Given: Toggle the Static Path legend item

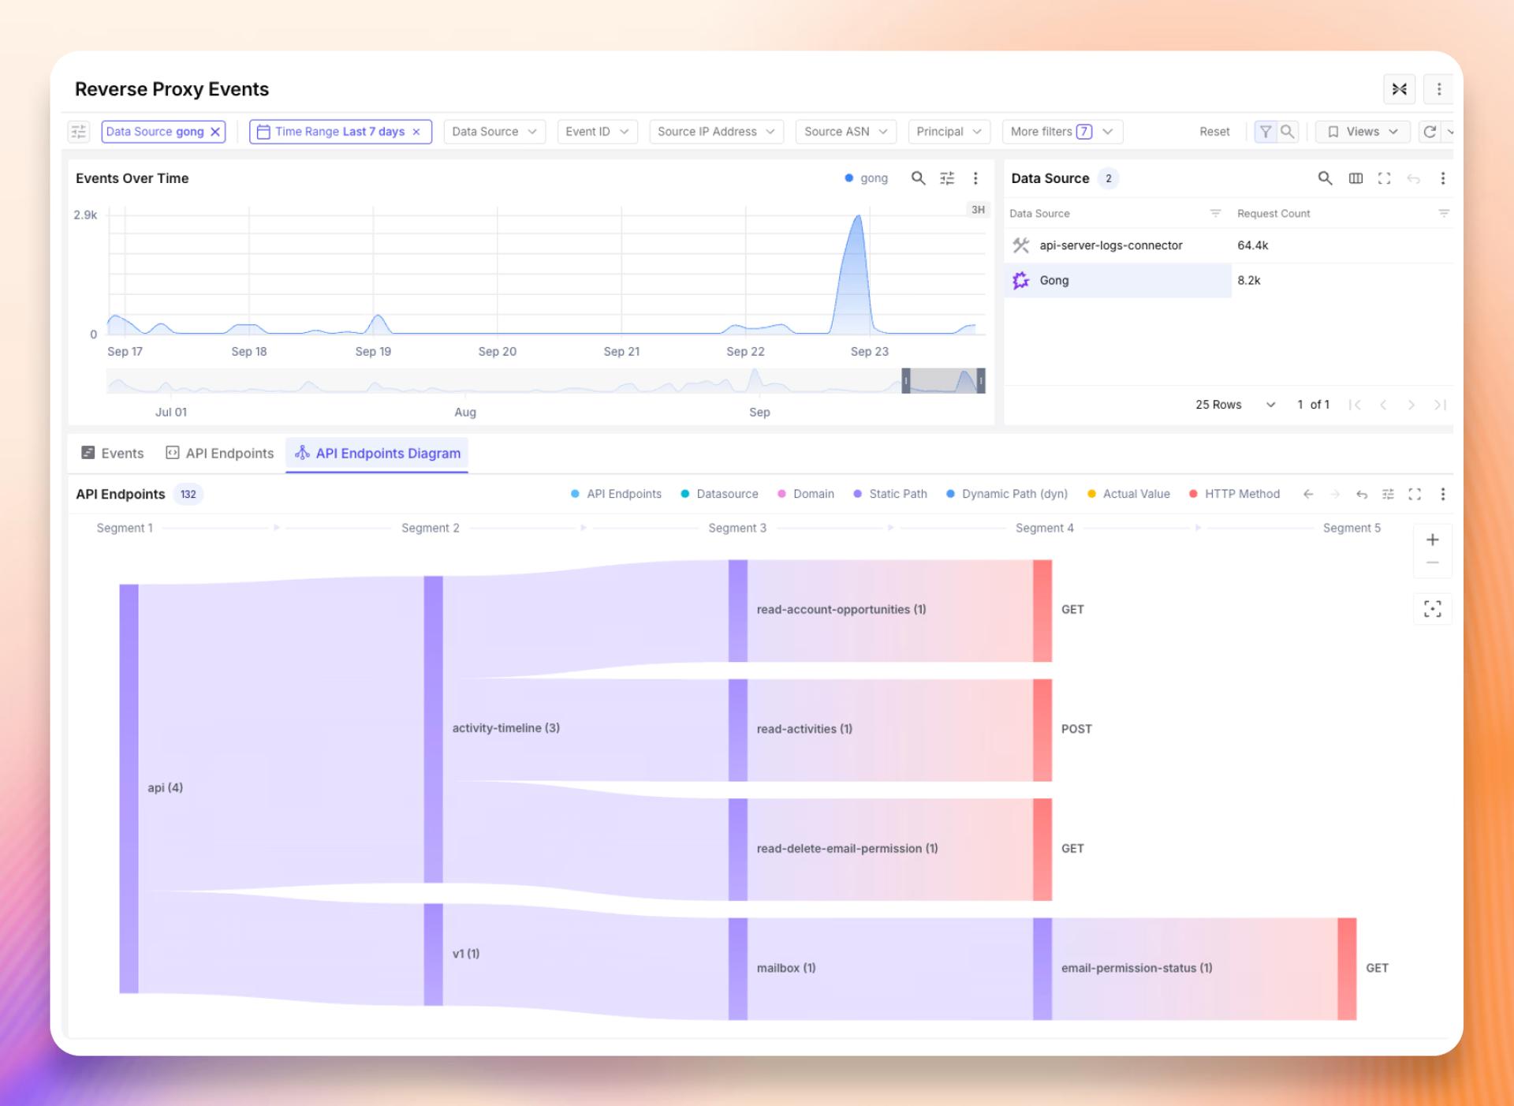Looking at the screenshot, I should pos(889,494).
